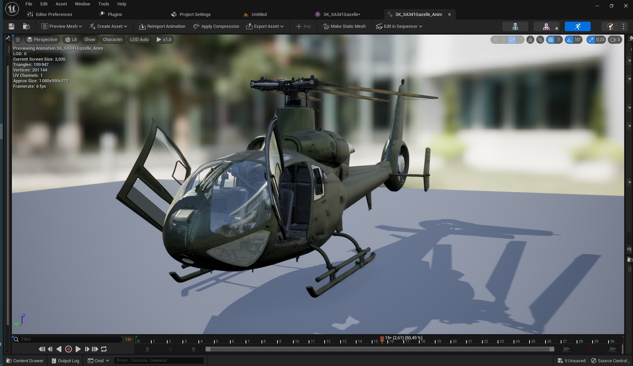Open the Skeleton editor mode
Viewport: 633px width, 366px height.
515,26
